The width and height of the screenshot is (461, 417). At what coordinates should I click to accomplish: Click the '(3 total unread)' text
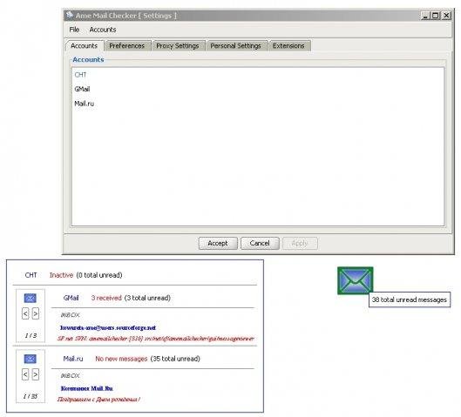point(147,298)
